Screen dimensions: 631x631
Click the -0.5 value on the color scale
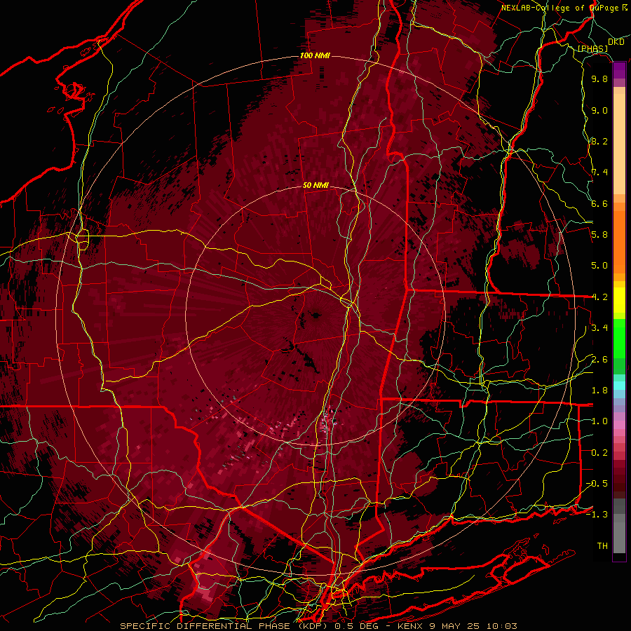(x=597, y=484)
